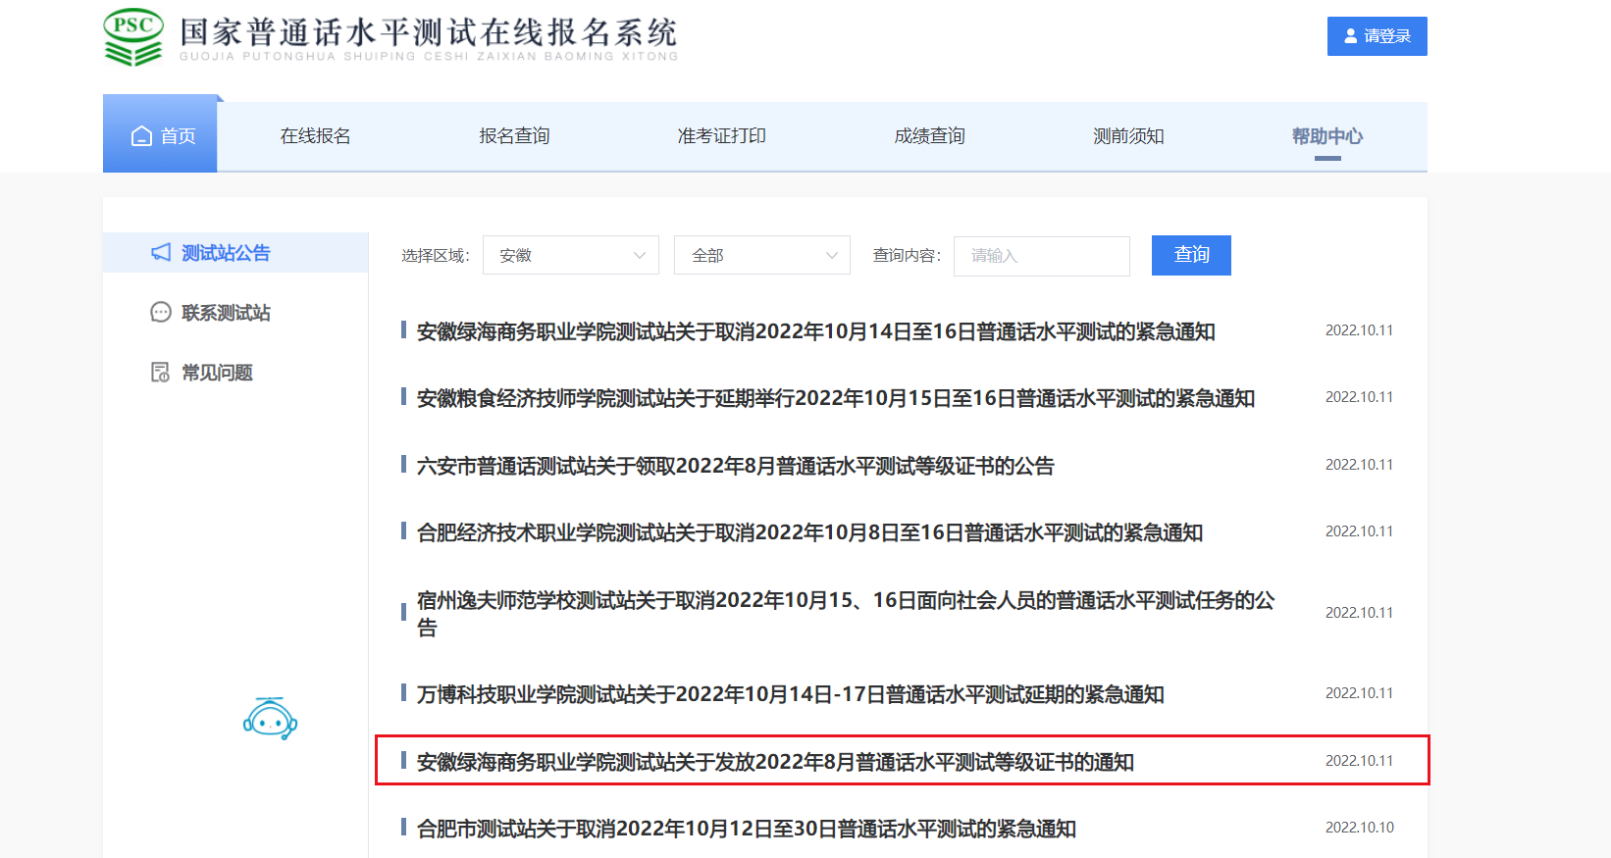Screen dimensions: 1611x858
Task: Focus the 查询内容 search input field
Action: [1042, 256]
